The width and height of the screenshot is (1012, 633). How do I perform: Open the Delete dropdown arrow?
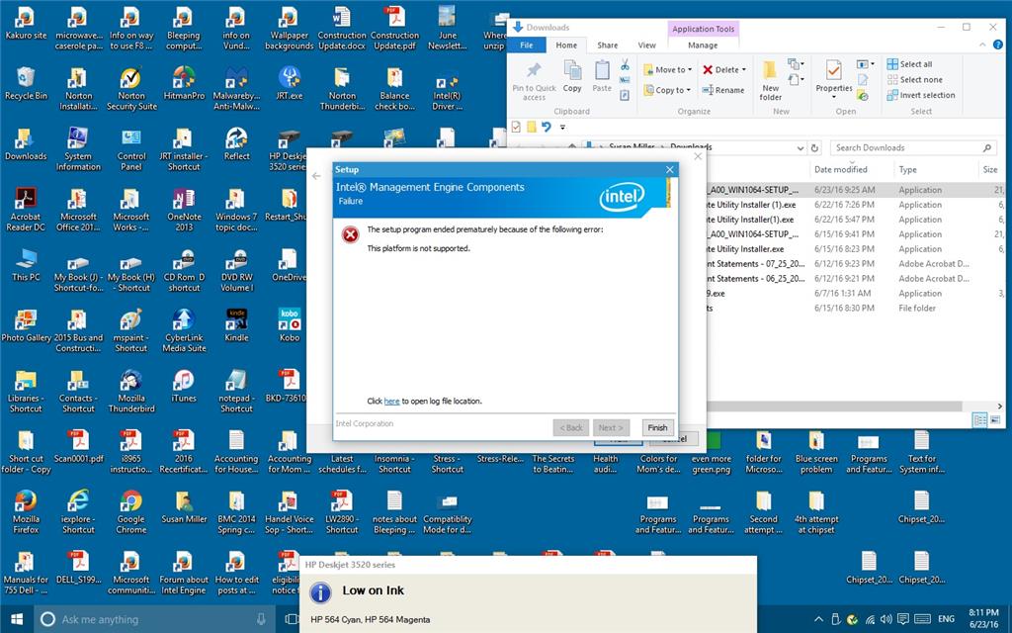pos(743,70)
